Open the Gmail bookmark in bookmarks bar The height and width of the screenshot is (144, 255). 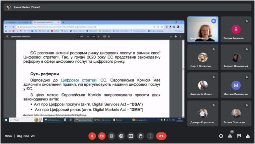coord(42,31)
